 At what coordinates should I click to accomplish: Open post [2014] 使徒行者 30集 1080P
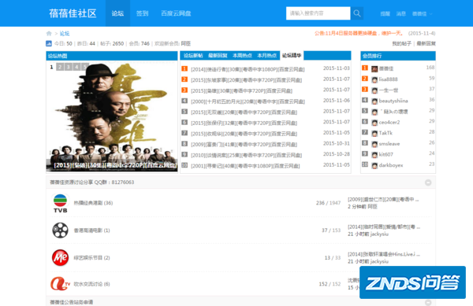pyautogui.click(x=248, y=69)
